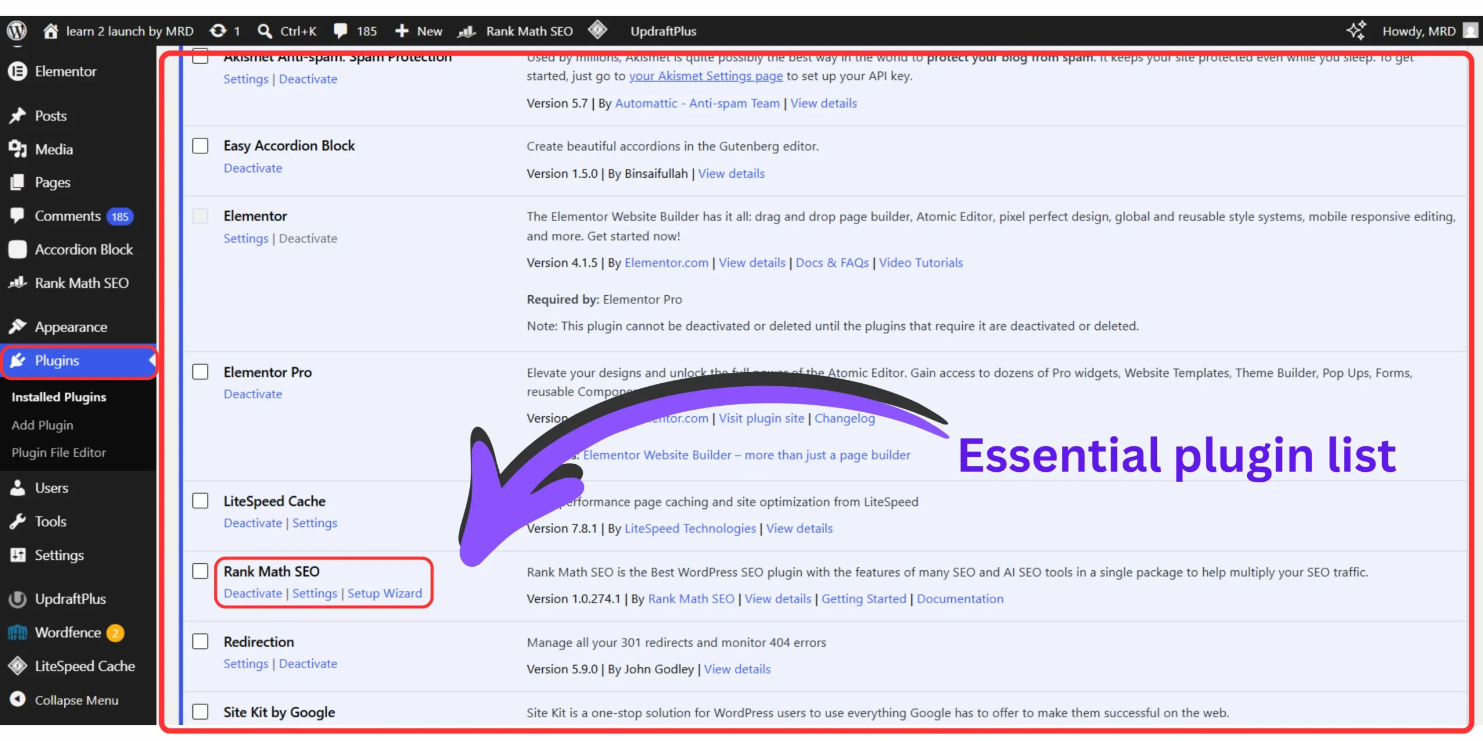Screen dimensions: 1483x741
Task: Check the Redirection plugin checkbox
Action: pos(200,641)
